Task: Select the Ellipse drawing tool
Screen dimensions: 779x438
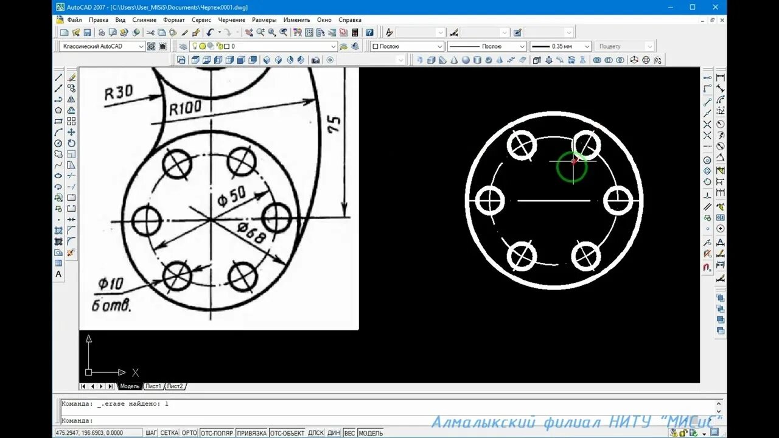Action: [x=58, y=176]
